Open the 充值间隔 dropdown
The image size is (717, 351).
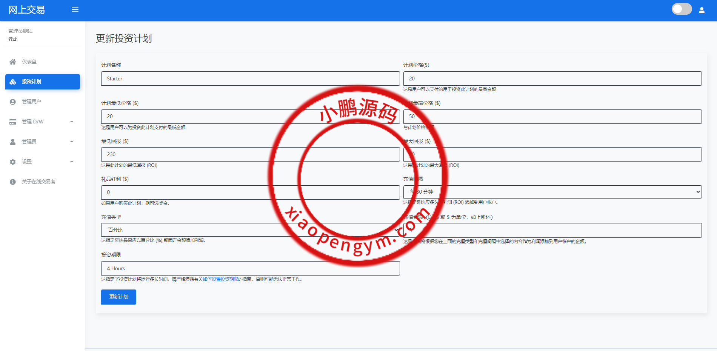click(552, 192)
